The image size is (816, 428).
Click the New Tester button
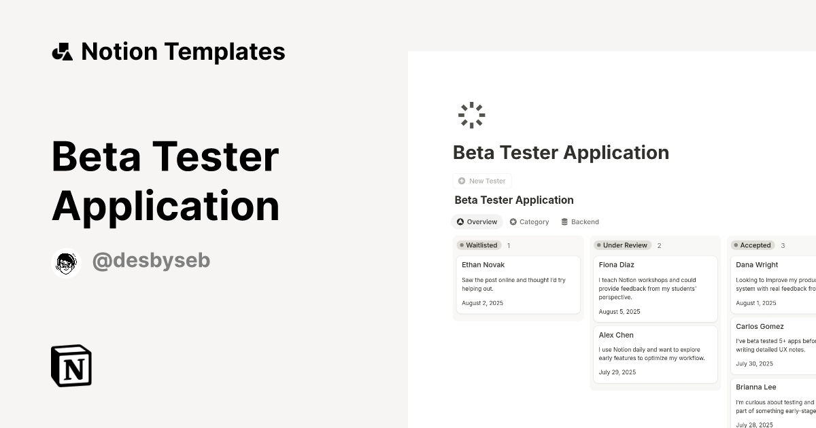click(482, 181)
